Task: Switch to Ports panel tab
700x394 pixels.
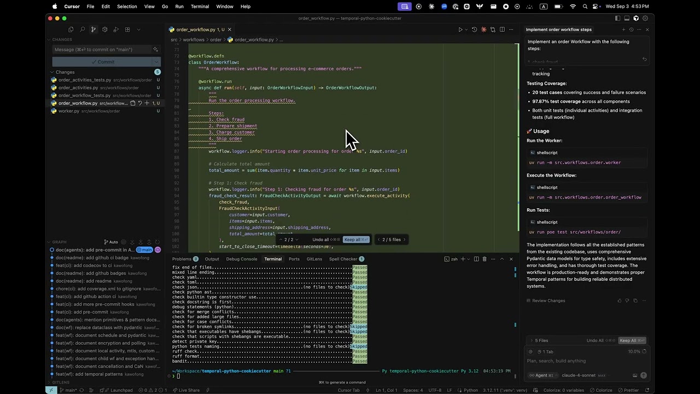Action: (x=294, y=259)
